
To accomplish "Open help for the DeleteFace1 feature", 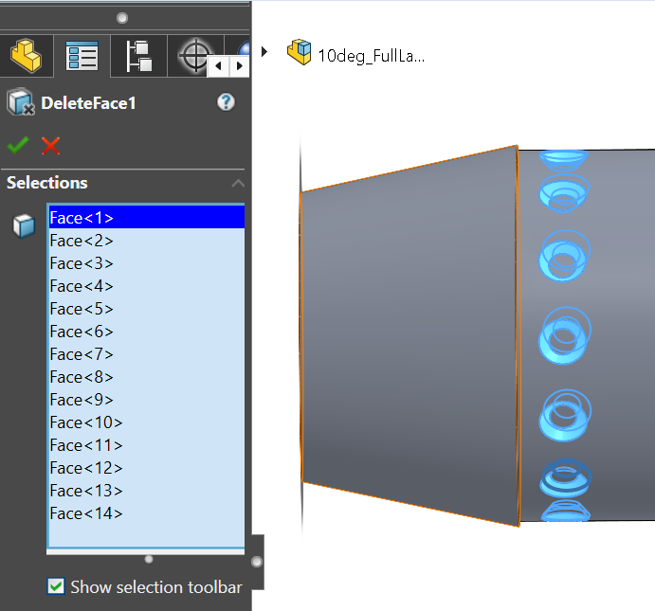I will [x=226, y=102].
